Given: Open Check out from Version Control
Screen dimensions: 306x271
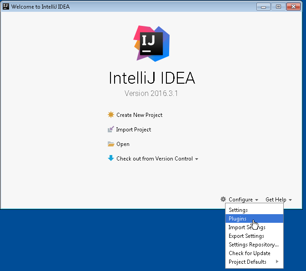Looking at the screenshot, I should (x=155, y=159).
